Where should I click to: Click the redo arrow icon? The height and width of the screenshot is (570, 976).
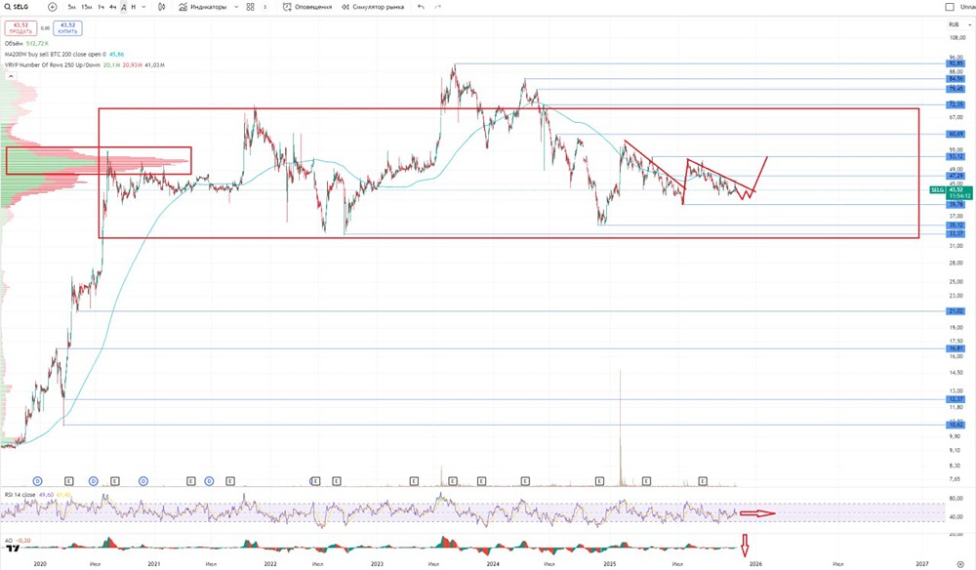click(x=438, y=7)
